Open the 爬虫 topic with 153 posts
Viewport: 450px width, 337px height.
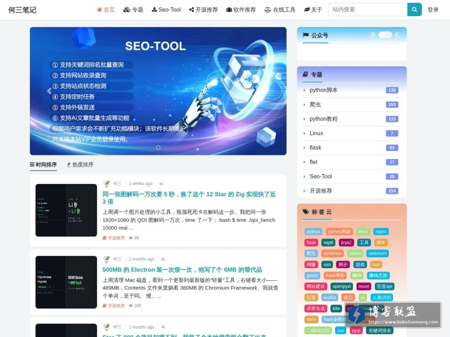click(315, 104)
